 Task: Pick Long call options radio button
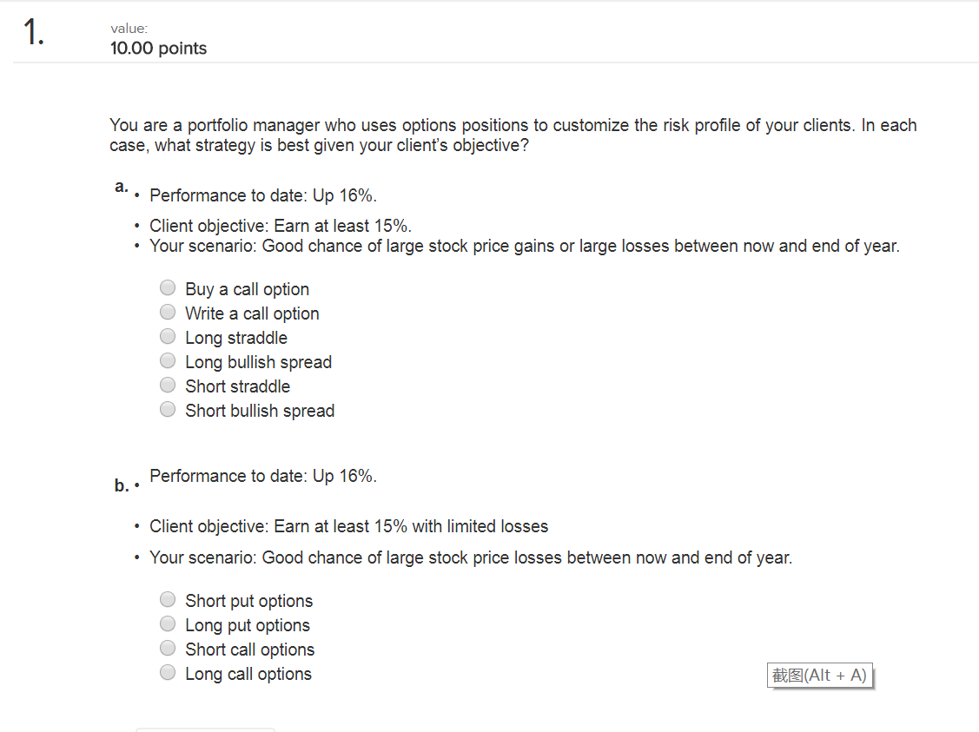(168, 672)
